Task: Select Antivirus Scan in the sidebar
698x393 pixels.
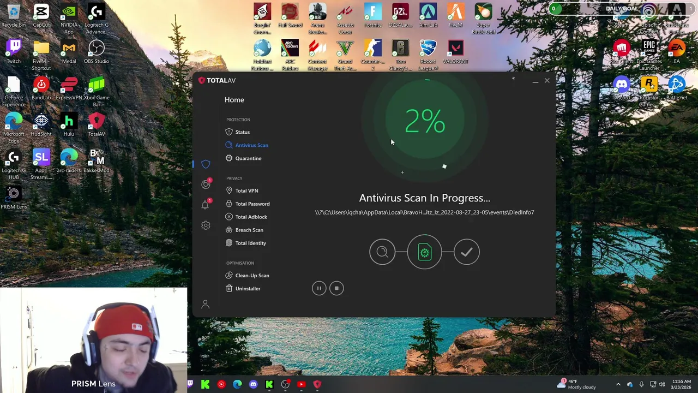Action: point(246,145)
